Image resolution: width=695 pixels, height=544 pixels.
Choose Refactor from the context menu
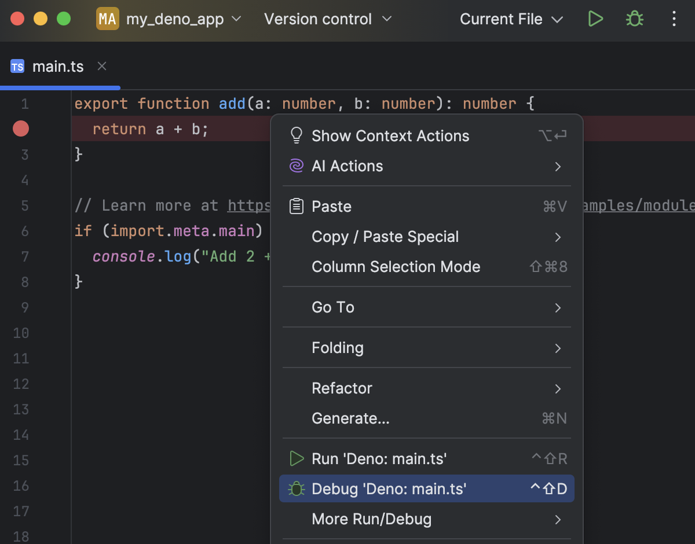(x=342, y=388)
